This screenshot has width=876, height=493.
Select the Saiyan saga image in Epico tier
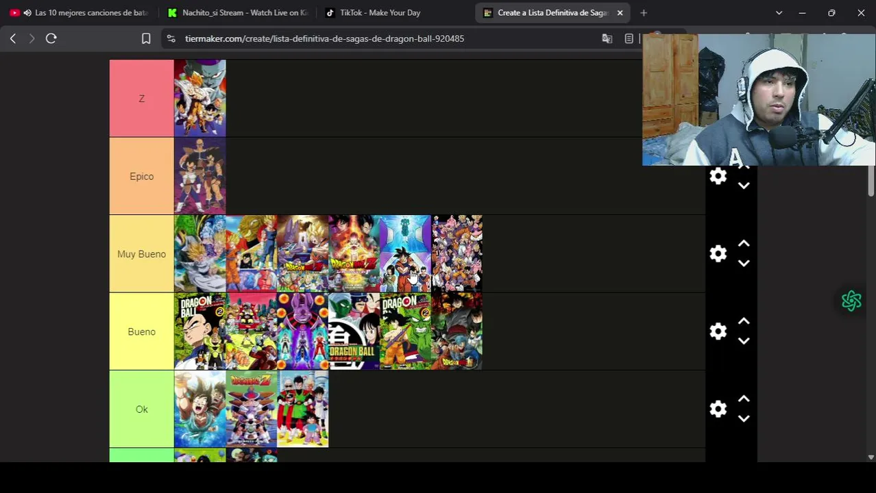point(200,176)
